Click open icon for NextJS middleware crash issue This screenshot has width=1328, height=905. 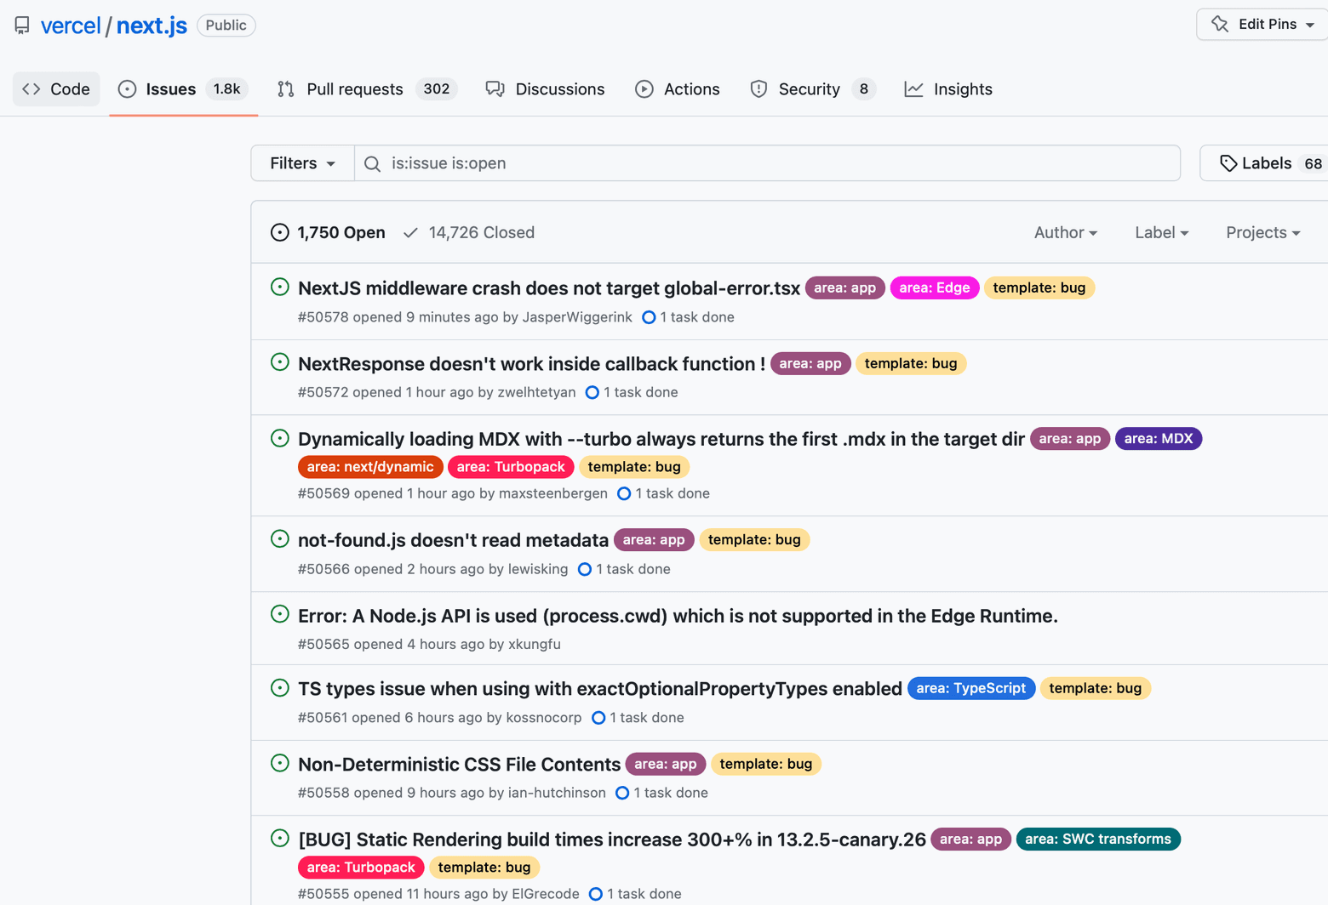tap(280, 287)
